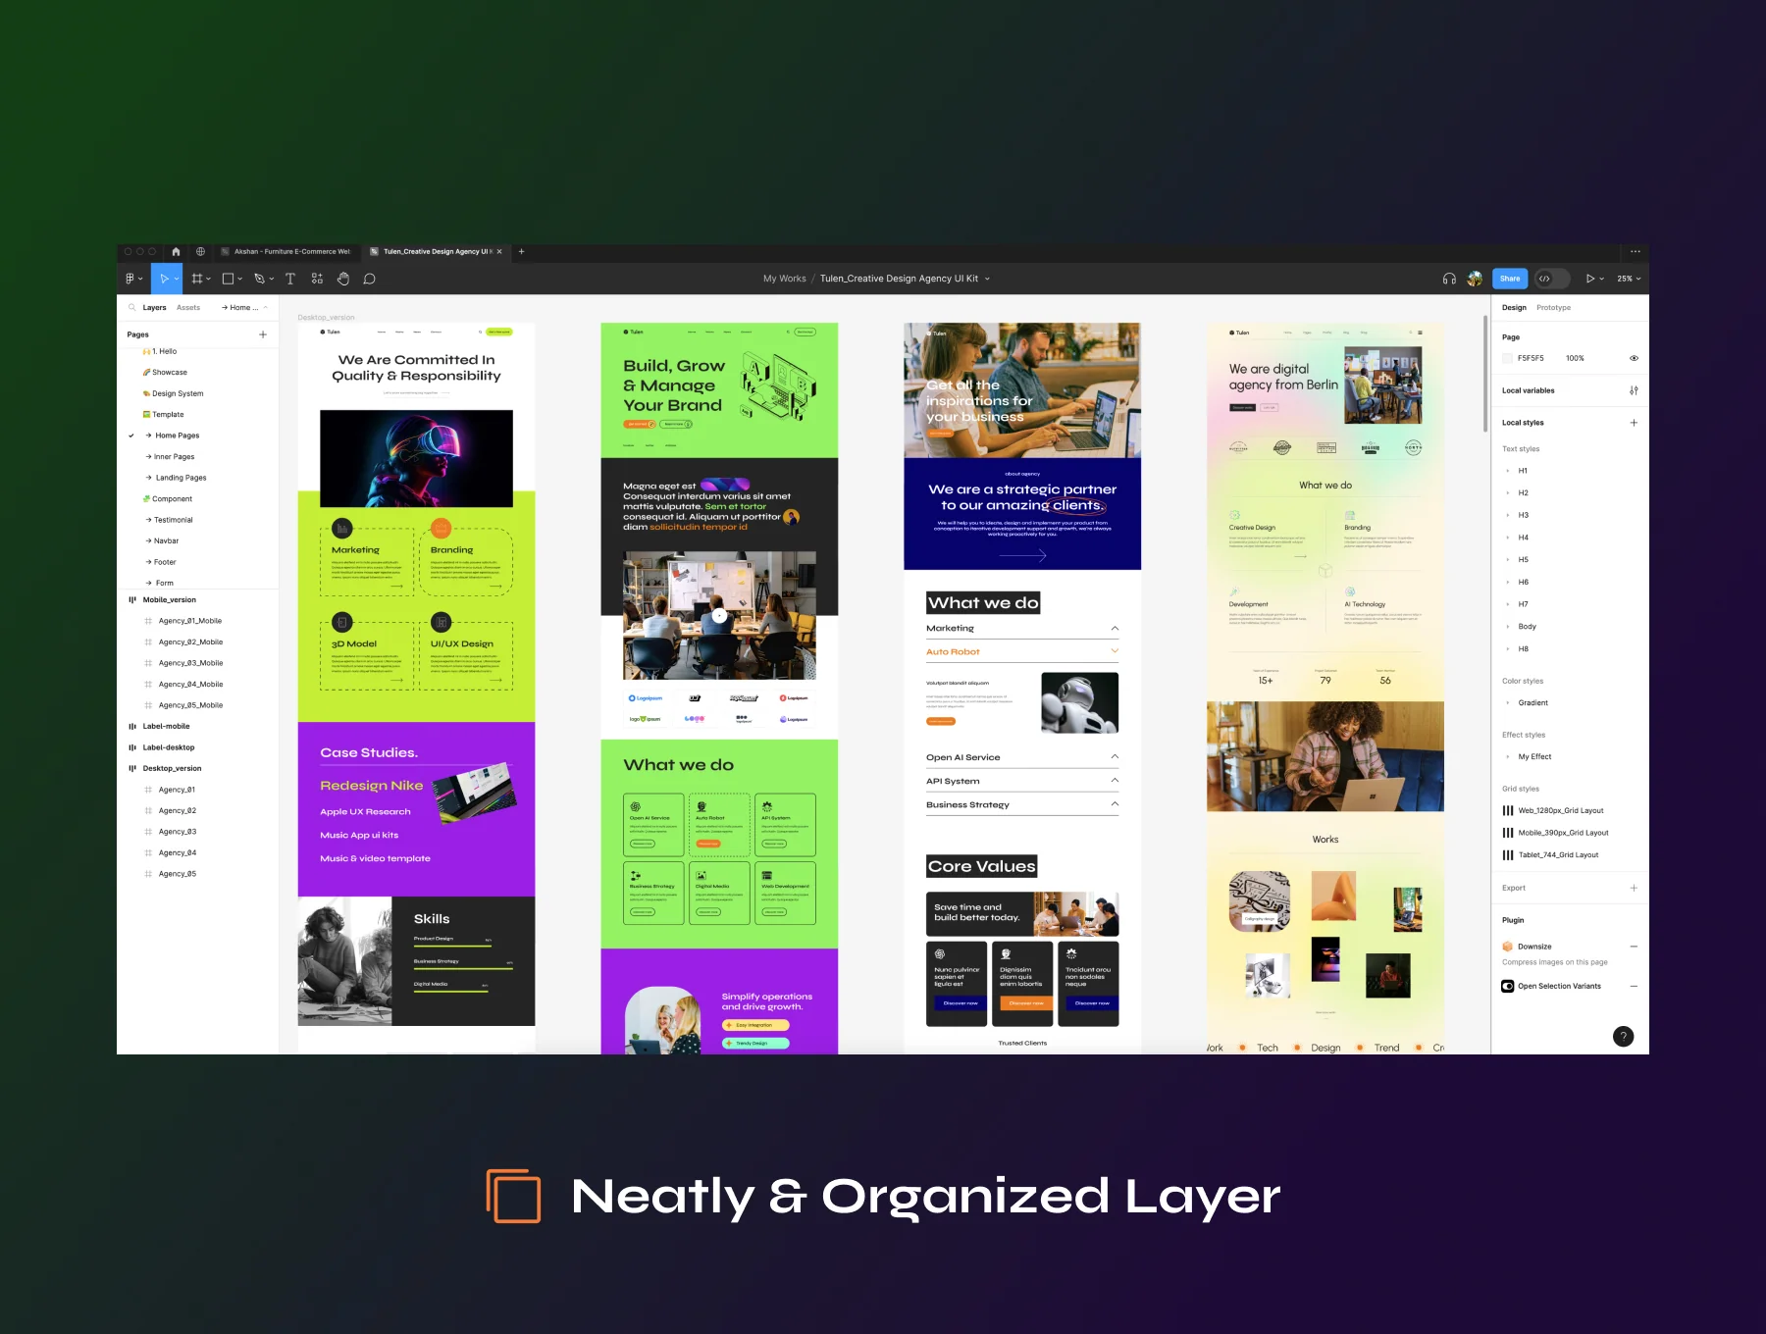
Task: Remove the Downsize plugin entry
Action: [1634, 947]
